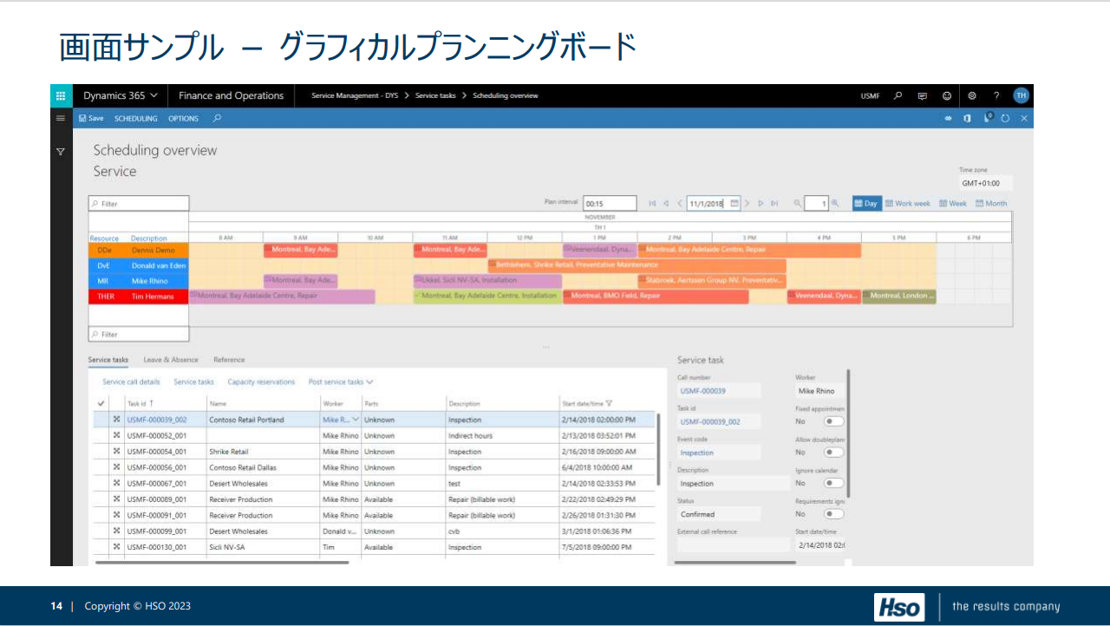The height and width of the screenshot is (626, 1110).
Task: Open the messages icon in header
Action: (x=923, y=95)
